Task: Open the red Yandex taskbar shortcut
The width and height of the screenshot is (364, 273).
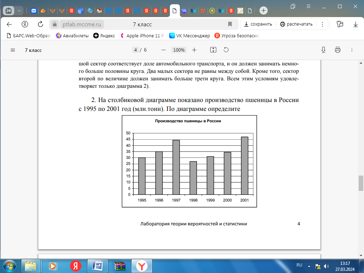Action: 76,266
